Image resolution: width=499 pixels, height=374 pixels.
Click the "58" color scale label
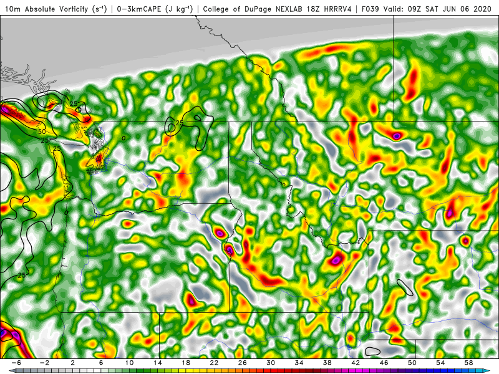click(468, 363)
